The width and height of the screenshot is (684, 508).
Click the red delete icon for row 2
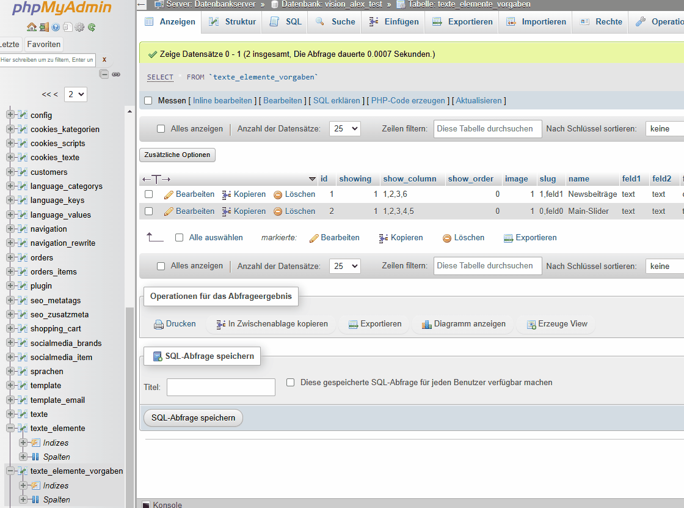(x=278, y=212)
